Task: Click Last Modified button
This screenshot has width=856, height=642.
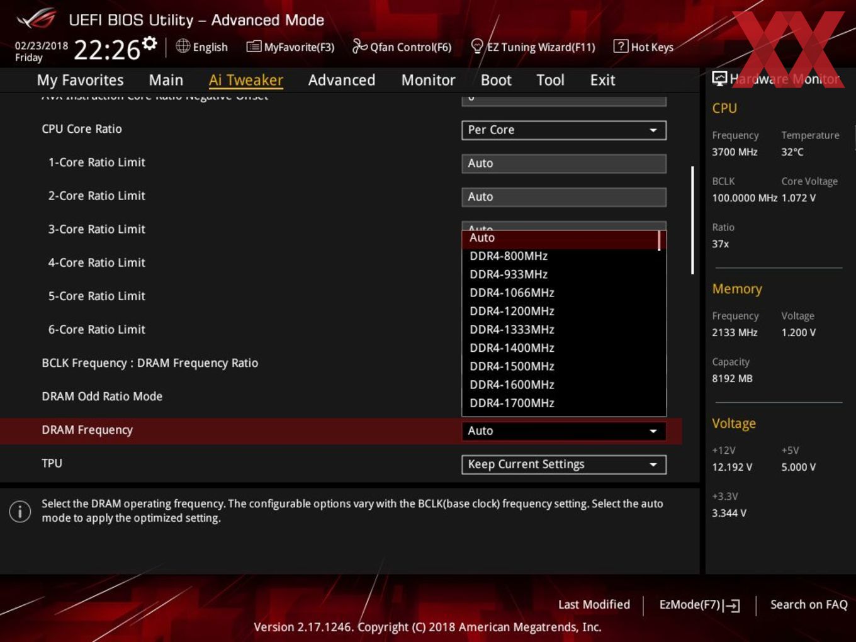Action: point(594,604)
